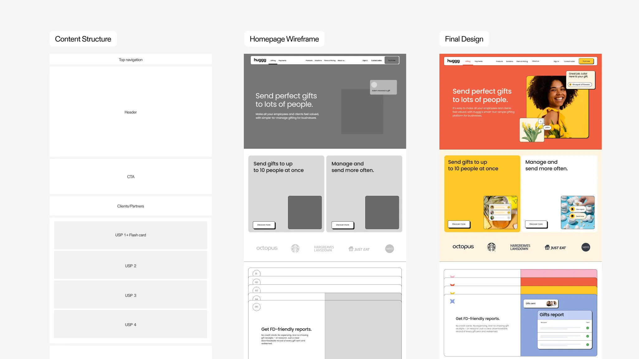This screenshot has height=359, width=639.
Task: Click the blue star icon on the reports card
Action: tap(452, 301)
